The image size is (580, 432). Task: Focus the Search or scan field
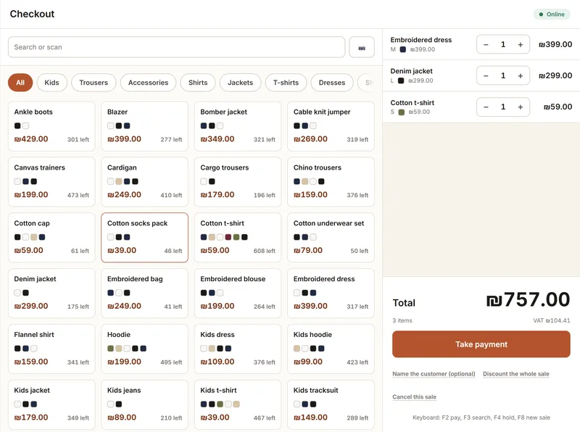[176, 47]
